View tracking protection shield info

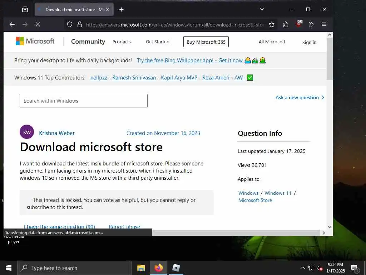(x=70, y=25)
